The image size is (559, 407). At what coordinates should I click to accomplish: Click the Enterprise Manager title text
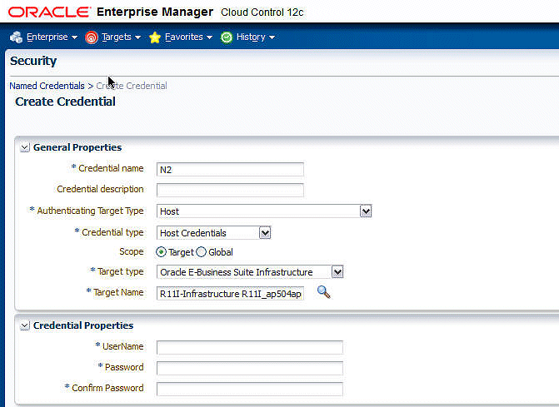155,12
